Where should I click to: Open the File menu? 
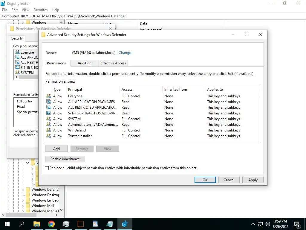(x=5, y=10)
